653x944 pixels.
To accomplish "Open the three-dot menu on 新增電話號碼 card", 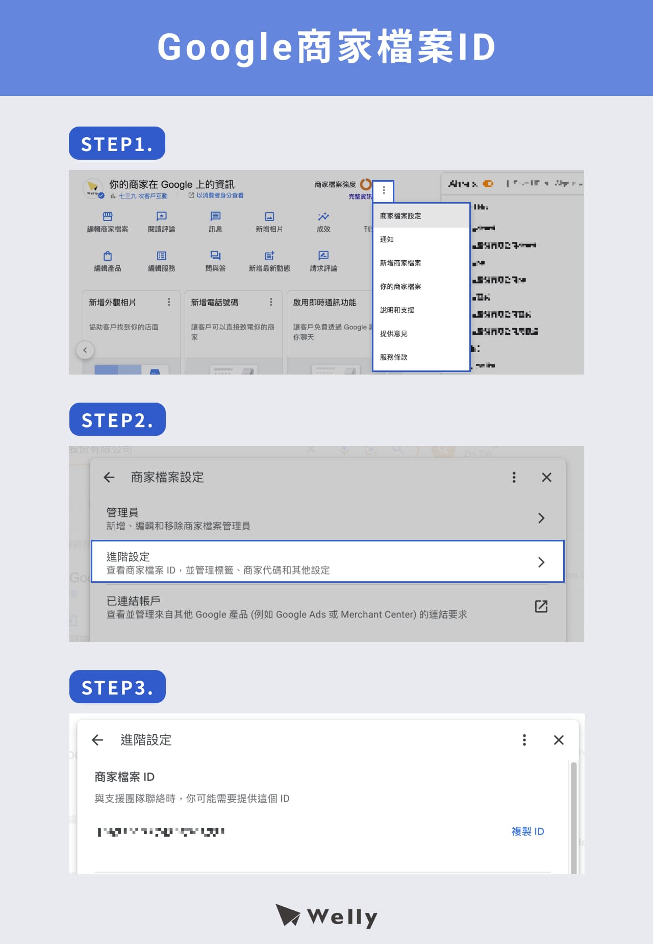I will tap(271, 302).
